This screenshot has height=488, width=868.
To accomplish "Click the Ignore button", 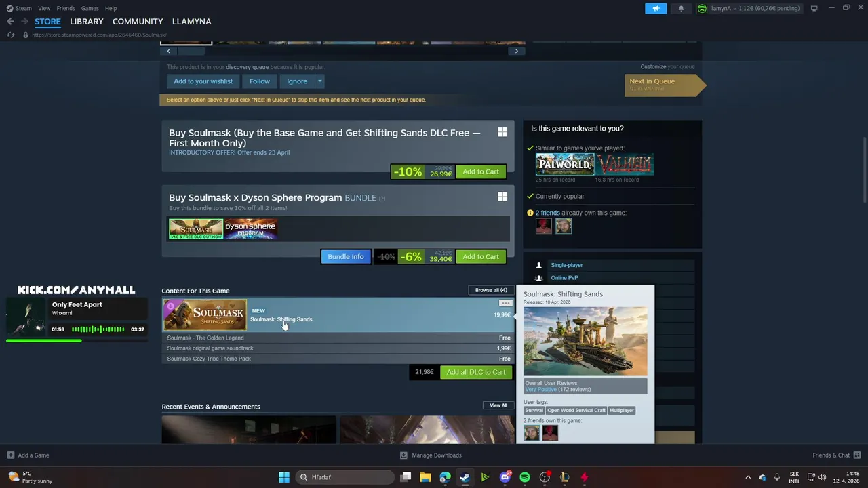I will click(x=297, y=81).
